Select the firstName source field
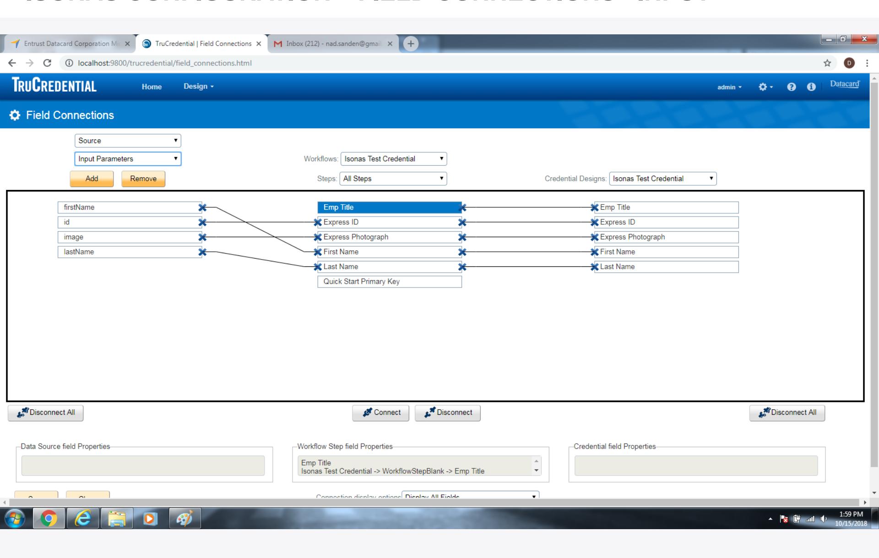Viewport: 879px width, 558px height. coord(130,207)
